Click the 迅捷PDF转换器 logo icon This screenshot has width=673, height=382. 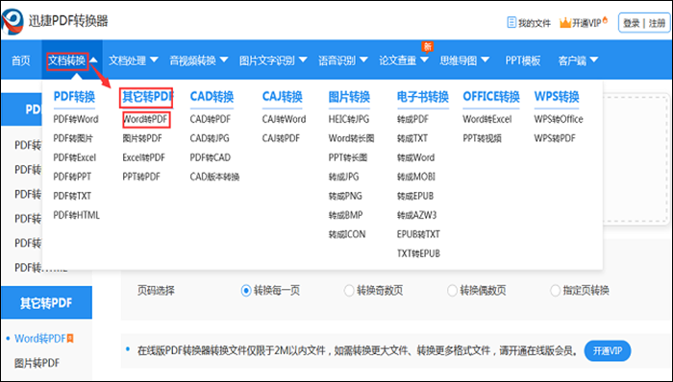tap(12, 21)
